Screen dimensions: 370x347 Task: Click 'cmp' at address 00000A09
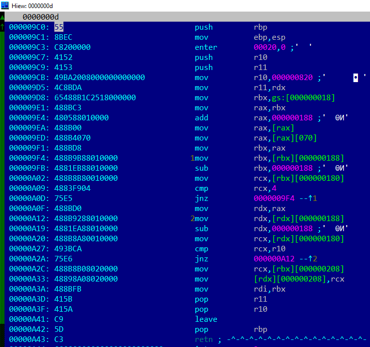pos(201,188)
